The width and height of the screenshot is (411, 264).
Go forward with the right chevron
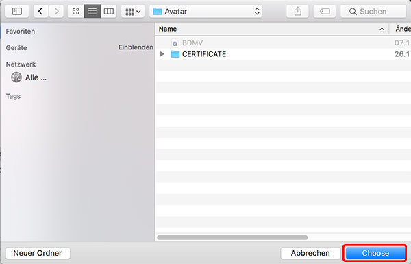[x=56, y=11]
